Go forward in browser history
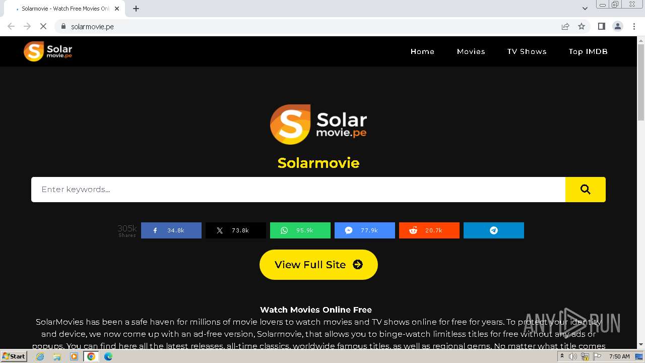 click(x=27, y=26)
